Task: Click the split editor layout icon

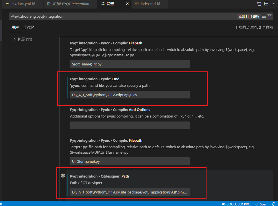Action: tap(266, 4)
